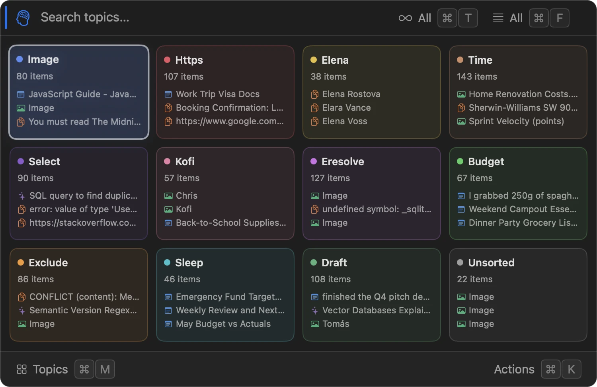Viewport: 597px width, 387px height.
Task: Click note icon beside Work Trip Visa Docs
Action: coord(168,94)
